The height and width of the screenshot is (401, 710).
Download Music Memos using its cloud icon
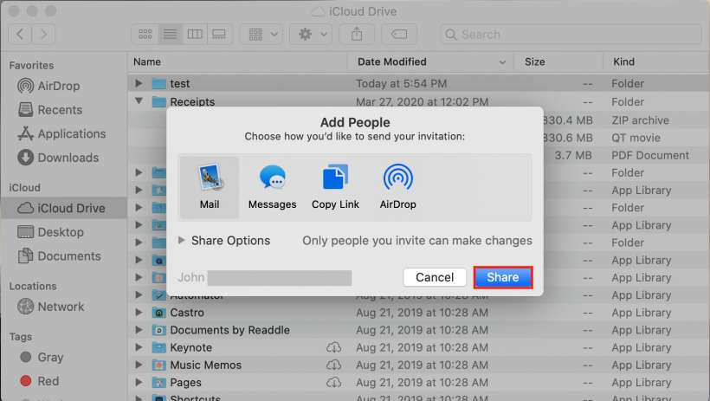333,365
